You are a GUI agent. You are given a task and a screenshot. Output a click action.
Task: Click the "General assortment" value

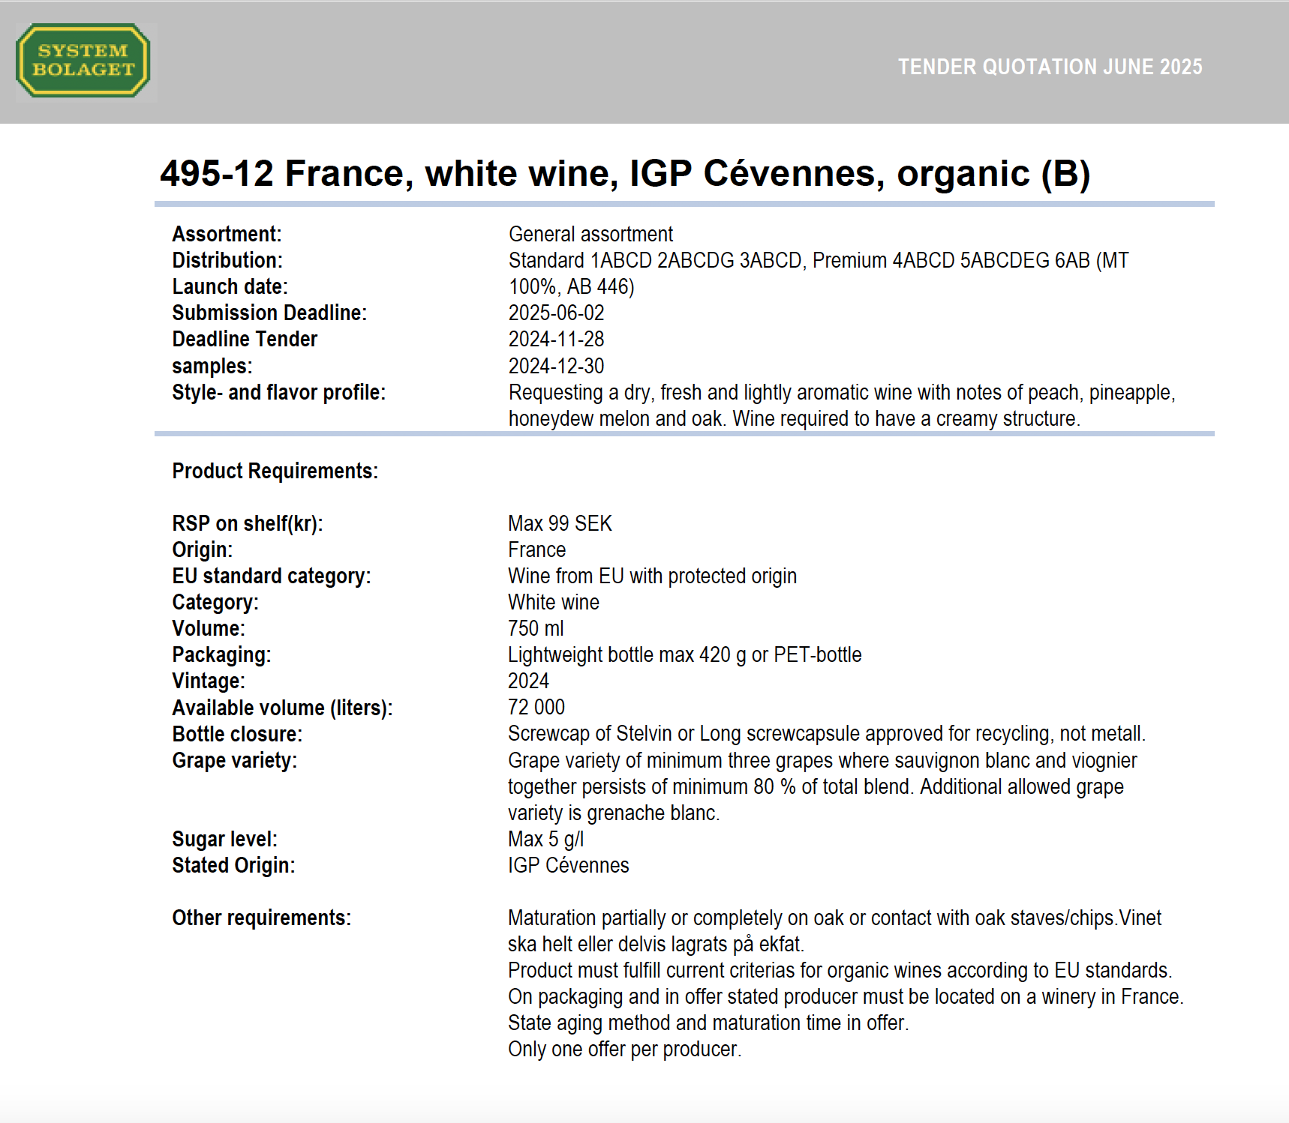pos(590,235)
